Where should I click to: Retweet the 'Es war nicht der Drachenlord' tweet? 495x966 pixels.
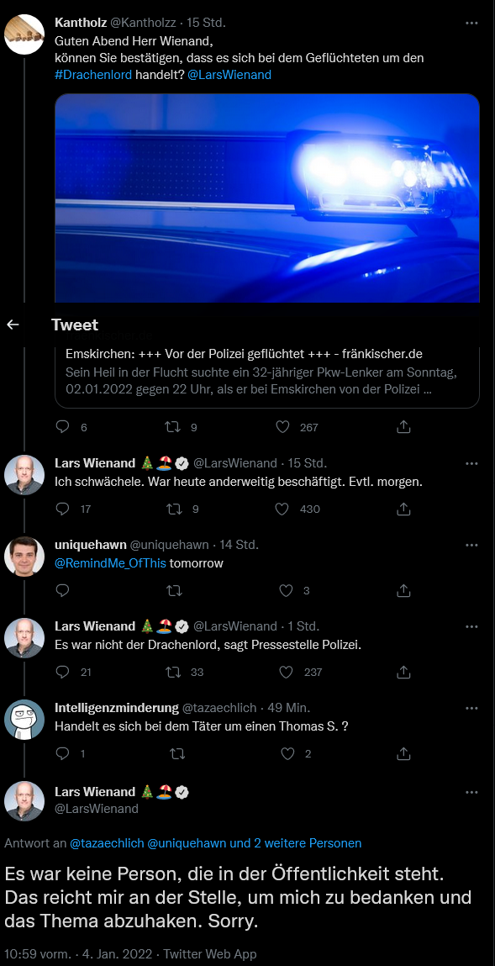(x=174, y=672)
